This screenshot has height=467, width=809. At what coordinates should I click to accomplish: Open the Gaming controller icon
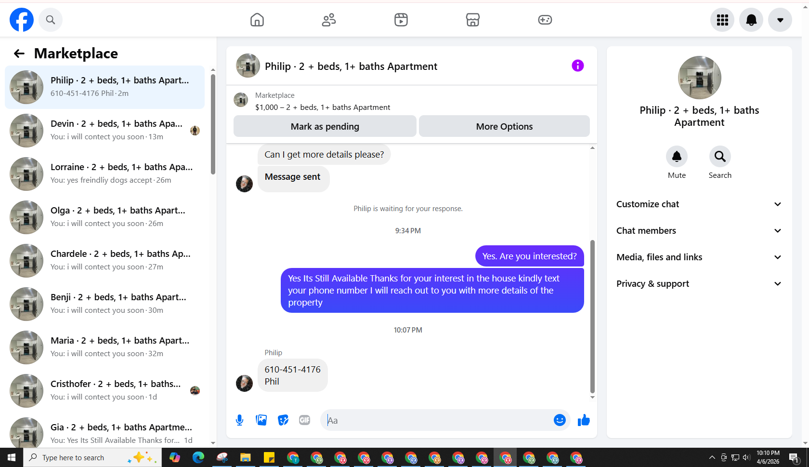coord(545,20)
